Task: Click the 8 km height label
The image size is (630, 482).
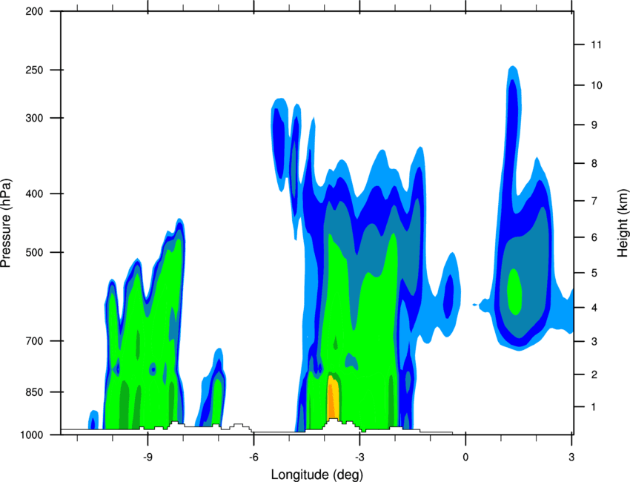Action: 594,164
